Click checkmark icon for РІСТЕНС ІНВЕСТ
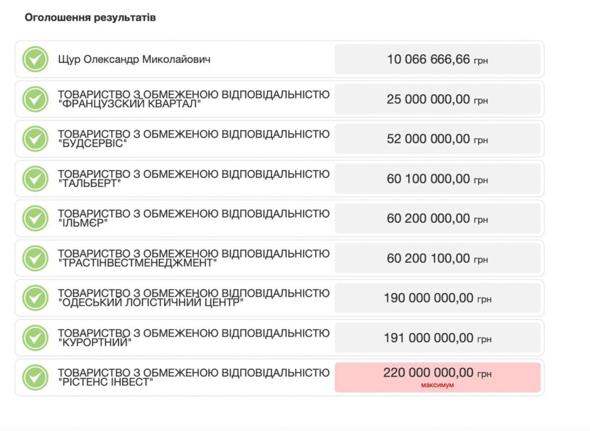Viewport: 590px width, 431px height. pos(35,377)
